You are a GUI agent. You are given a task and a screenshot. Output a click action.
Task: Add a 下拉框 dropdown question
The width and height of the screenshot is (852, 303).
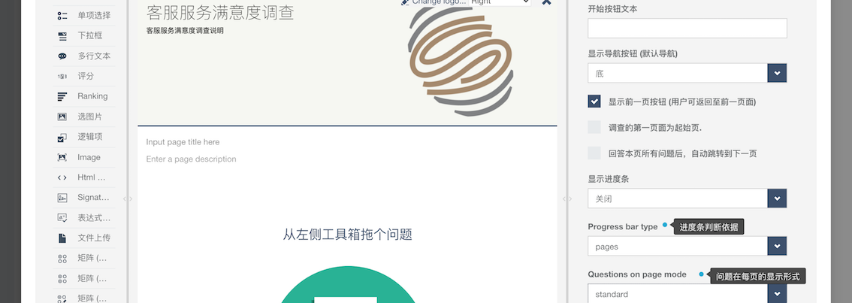84,35
